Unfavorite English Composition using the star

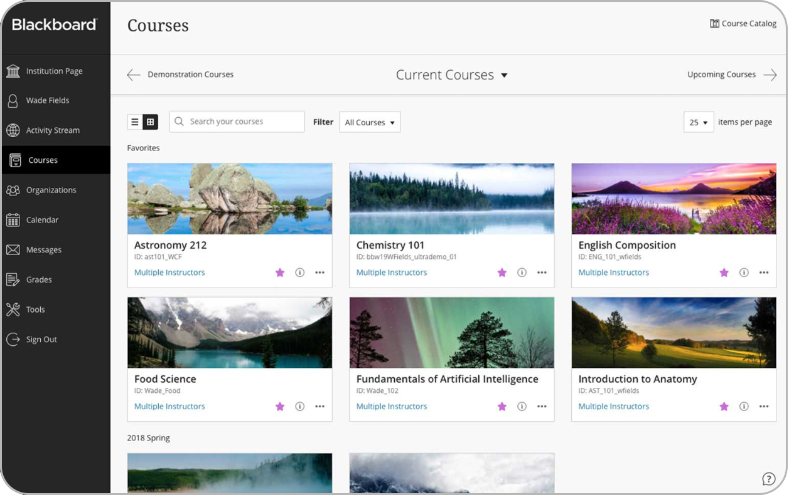tap(724, 273)
